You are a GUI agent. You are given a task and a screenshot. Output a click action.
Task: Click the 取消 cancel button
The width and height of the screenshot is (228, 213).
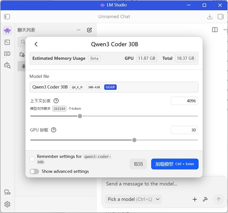[x=138, y=164]
